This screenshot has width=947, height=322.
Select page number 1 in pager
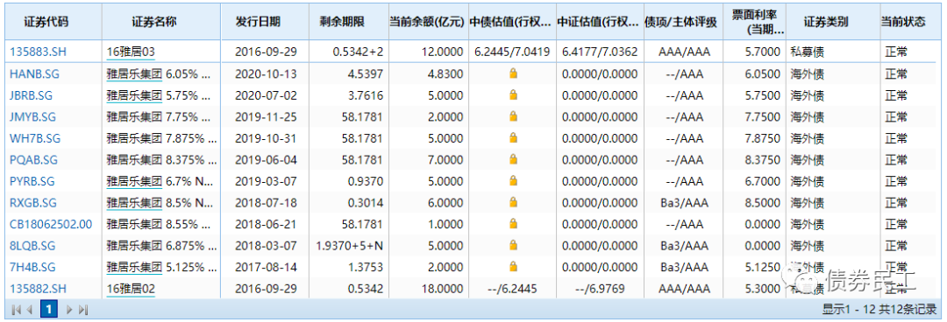coord(49,310)
